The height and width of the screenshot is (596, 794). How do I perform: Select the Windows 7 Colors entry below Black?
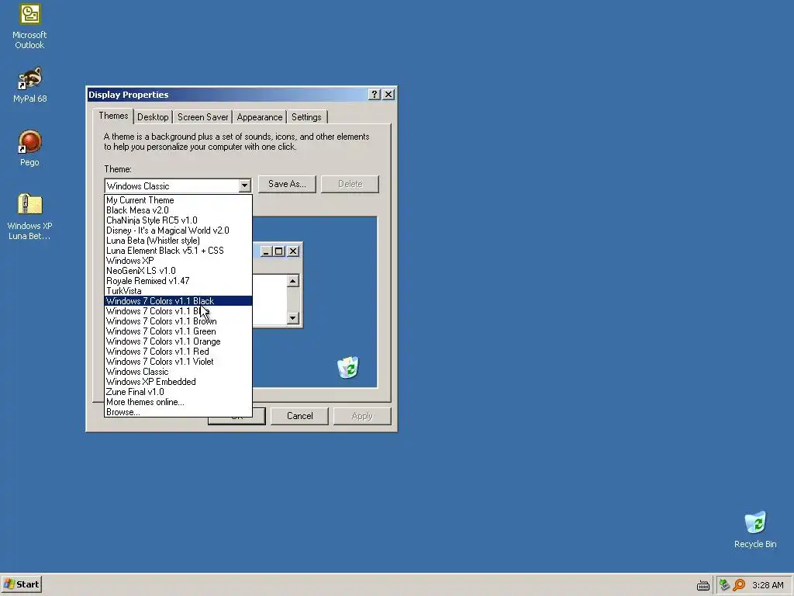[178, 311]
